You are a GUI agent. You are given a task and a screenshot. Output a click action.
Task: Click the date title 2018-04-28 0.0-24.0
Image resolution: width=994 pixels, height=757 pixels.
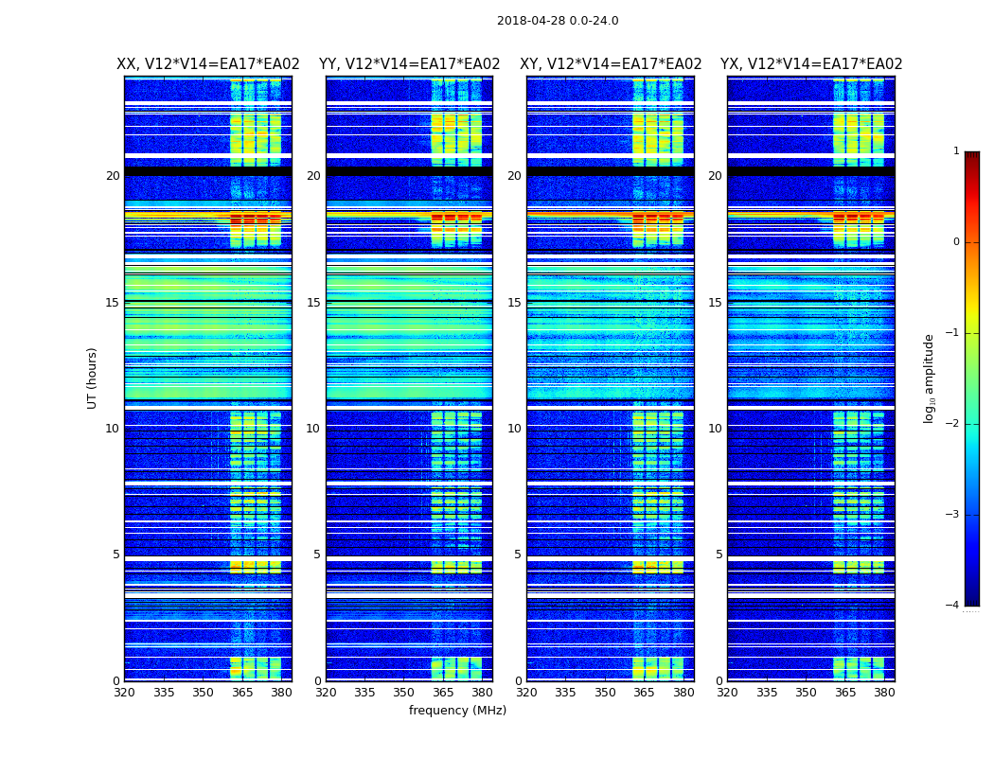coord(557,21)
